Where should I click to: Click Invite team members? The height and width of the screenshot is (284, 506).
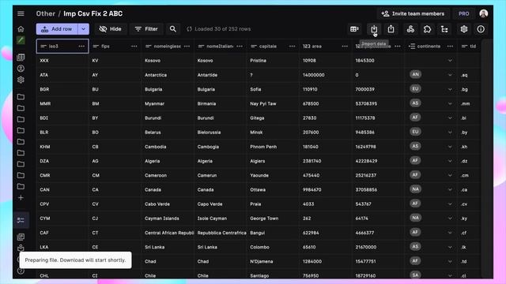pos(413,13)
